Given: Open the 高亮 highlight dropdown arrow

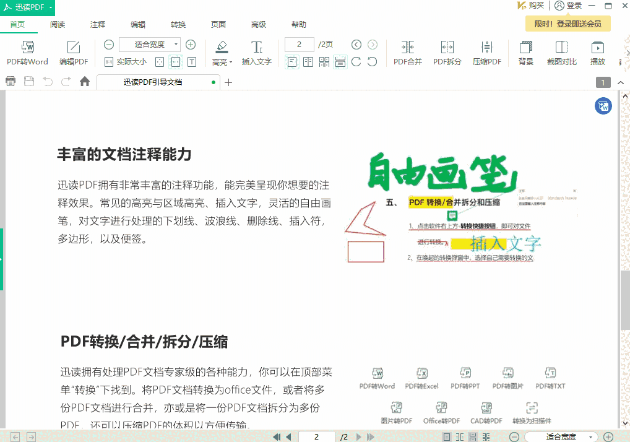Looking at the screenshot, I should coord(231,62).
